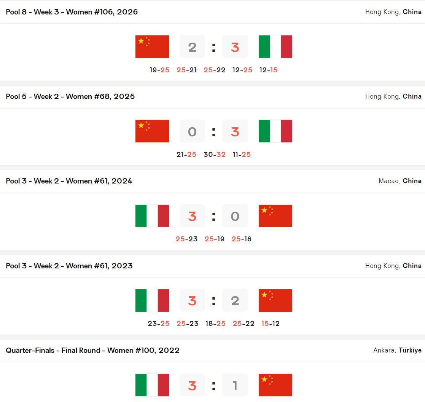The width and height of the screenshot is (425, 402).
Task: Select the 30-32 set score
Action: tap(214, 155)
